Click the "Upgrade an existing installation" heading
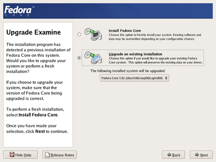The image size is (216, 162). click(x=136, y=54)
